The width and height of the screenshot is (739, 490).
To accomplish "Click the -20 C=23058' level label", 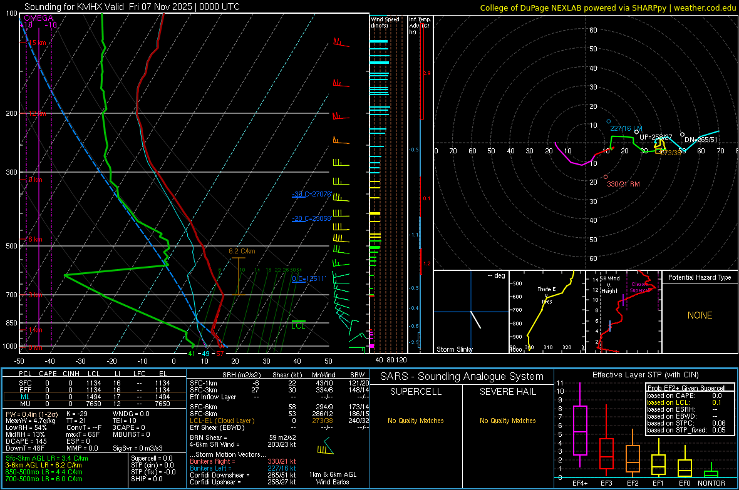I will point(312,218).
